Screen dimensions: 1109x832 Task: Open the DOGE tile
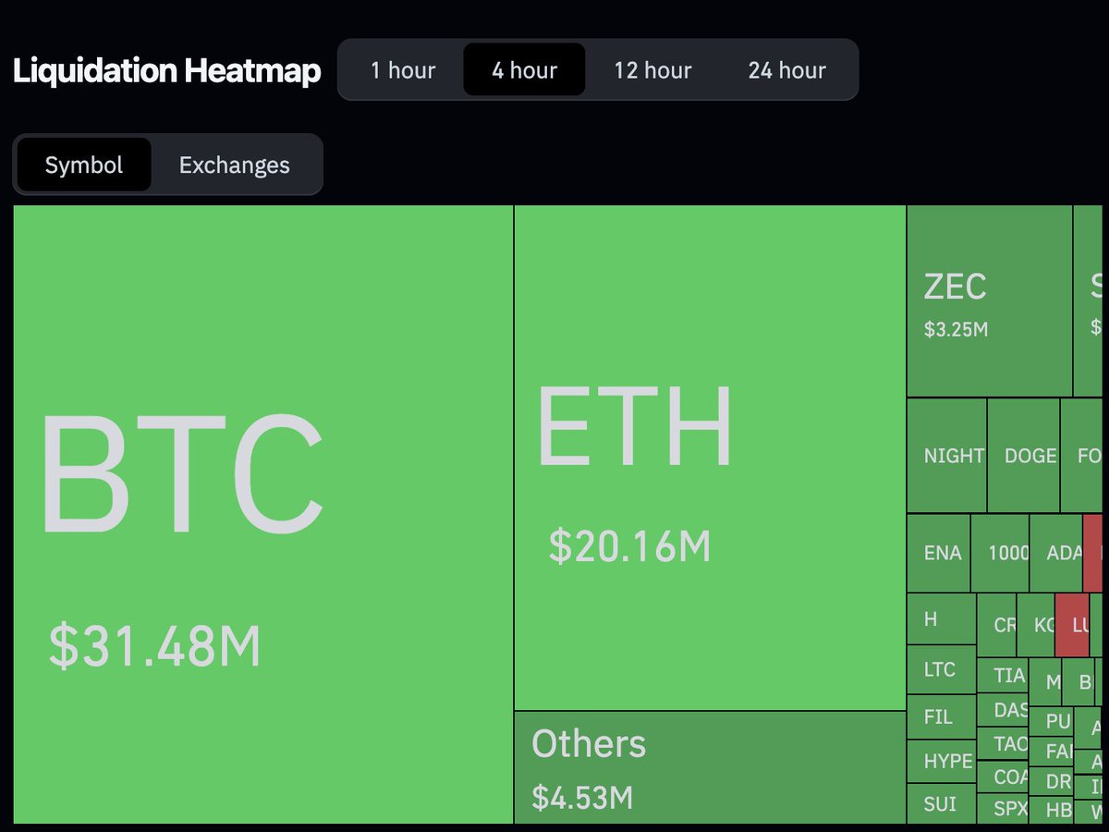pyautogui.click(x=1024, y=456)
